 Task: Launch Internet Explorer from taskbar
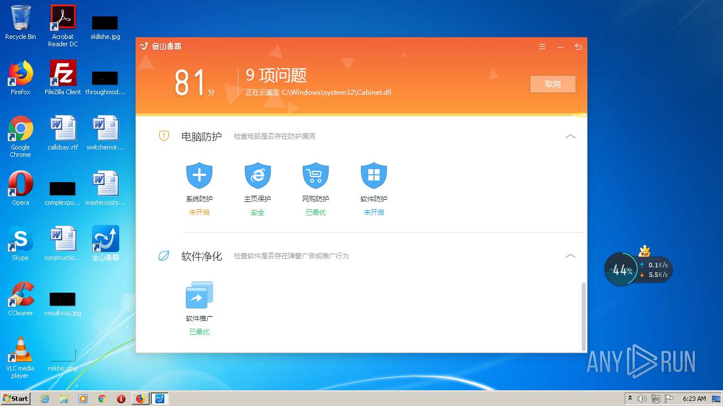[45, 399]
